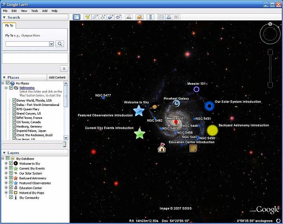Screen dimensions: 283x224
Task: Open the Help menu
Action: pos(55,11)
